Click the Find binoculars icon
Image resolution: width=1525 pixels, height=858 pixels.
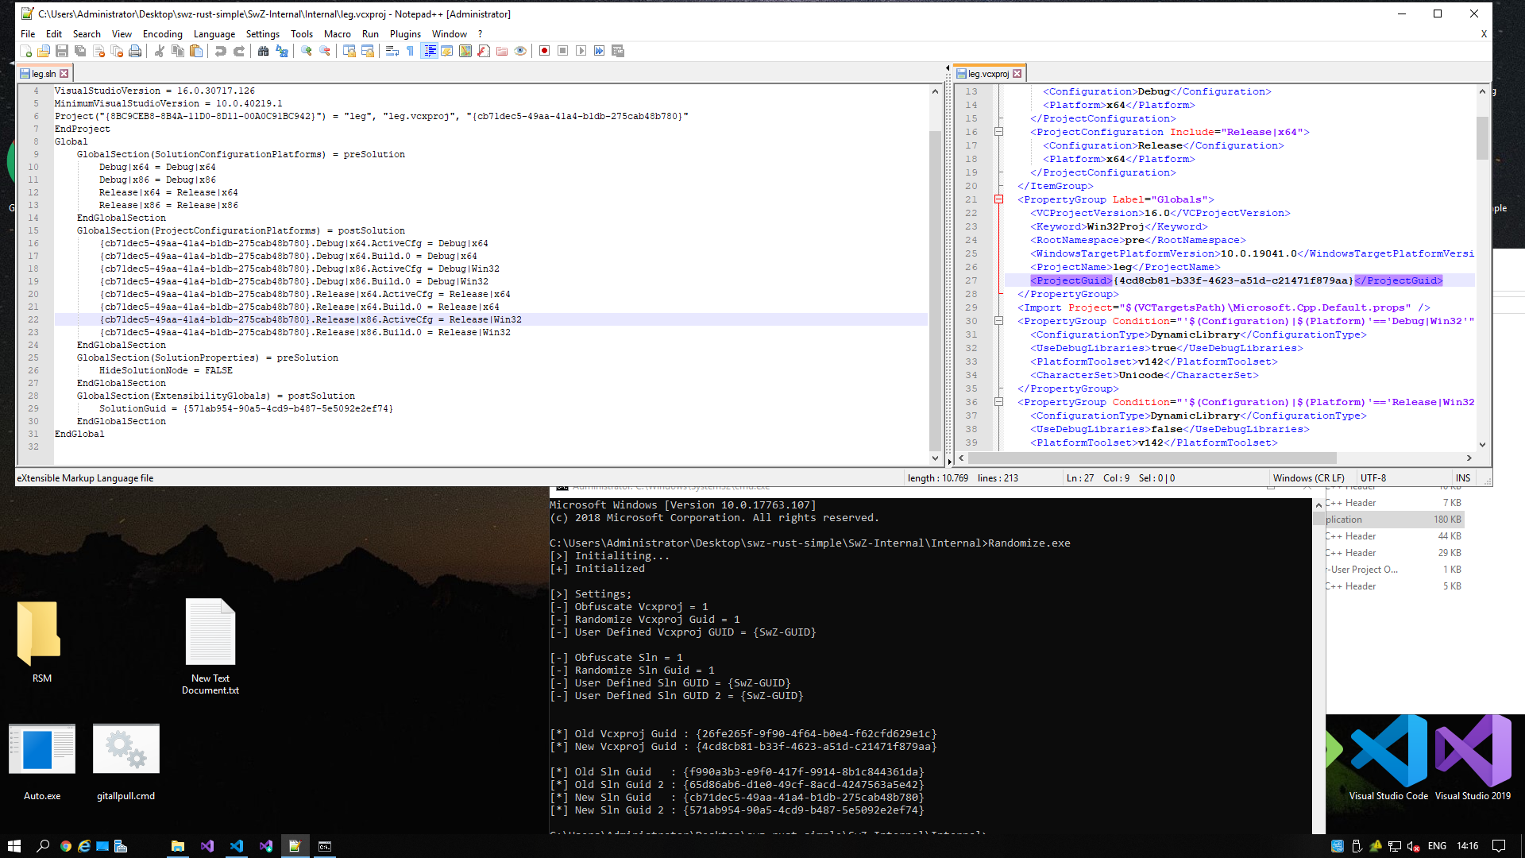click(x=263, y=51)
